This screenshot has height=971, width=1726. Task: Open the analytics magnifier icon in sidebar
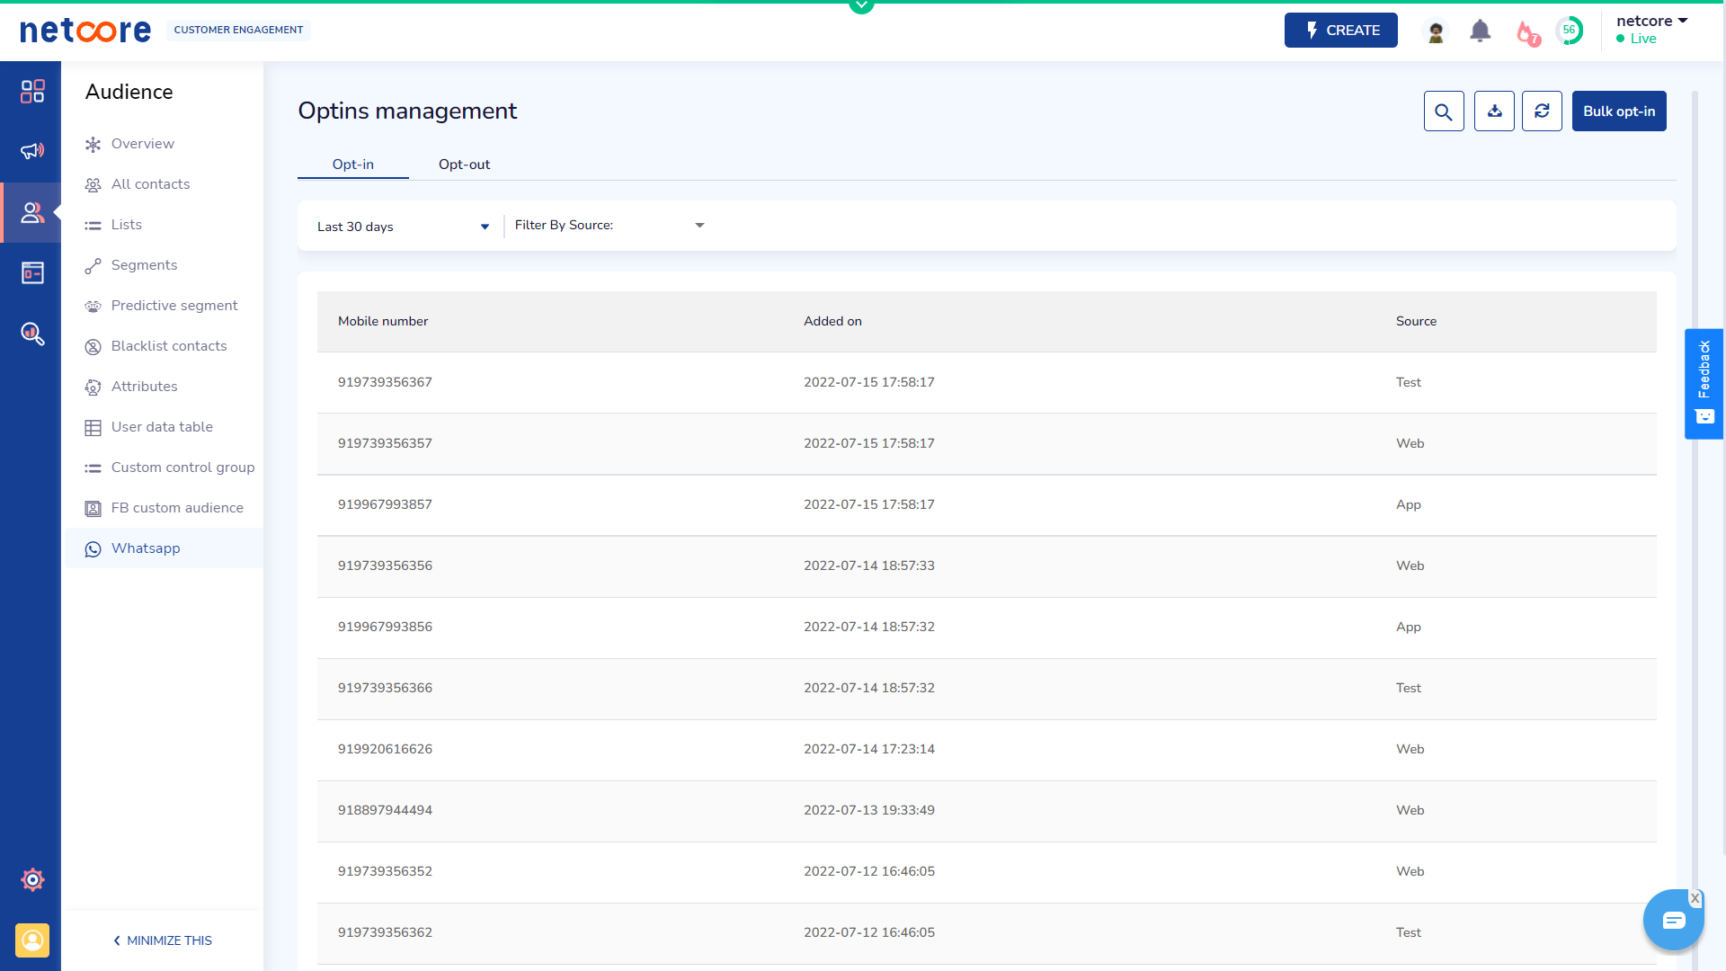32,334
